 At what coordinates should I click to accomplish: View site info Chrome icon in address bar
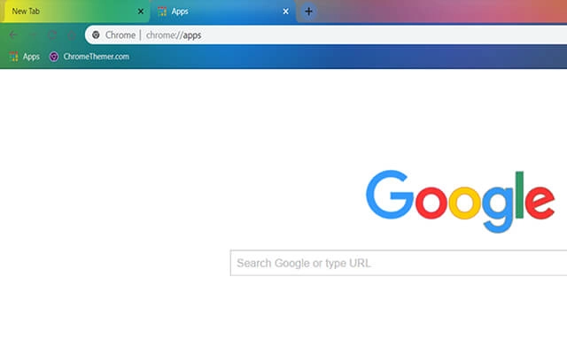click(x=96, y=35)
